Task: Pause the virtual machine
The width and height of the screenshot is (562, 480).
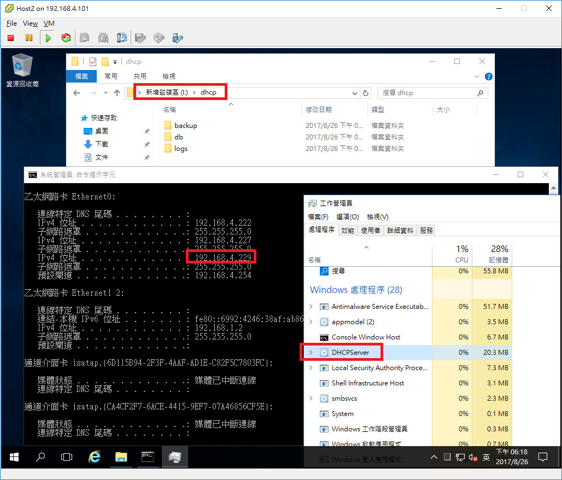Action: pyautogui.click(x=29, y=38)
